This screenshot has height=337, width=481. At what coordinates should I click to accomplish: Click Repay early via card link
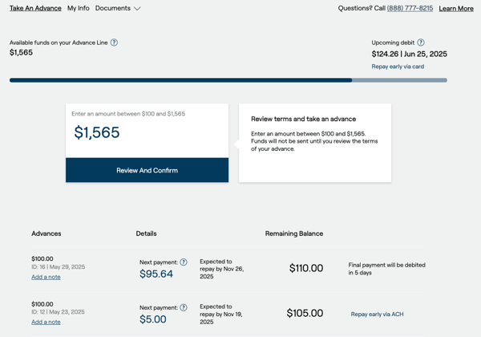(398, 67)
